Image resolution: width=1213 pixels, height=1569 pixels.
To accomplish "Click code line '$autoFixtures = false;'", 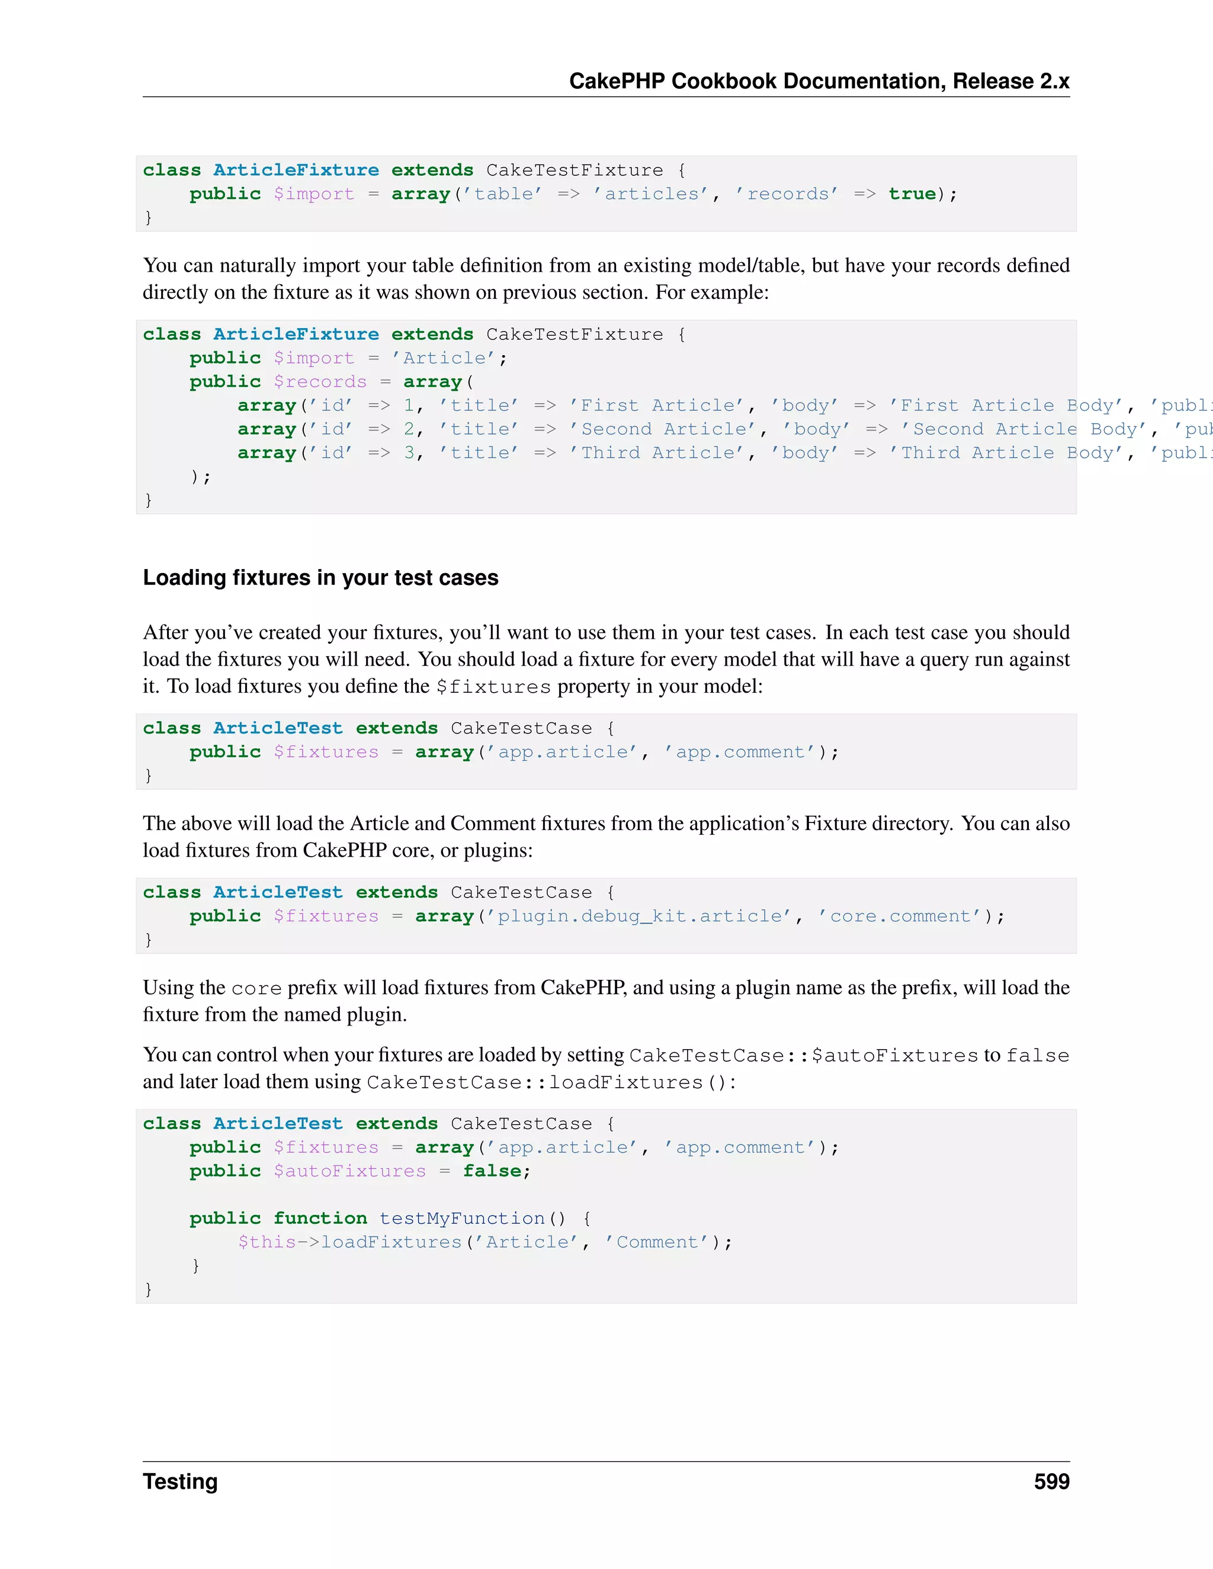I will 402,1171.
